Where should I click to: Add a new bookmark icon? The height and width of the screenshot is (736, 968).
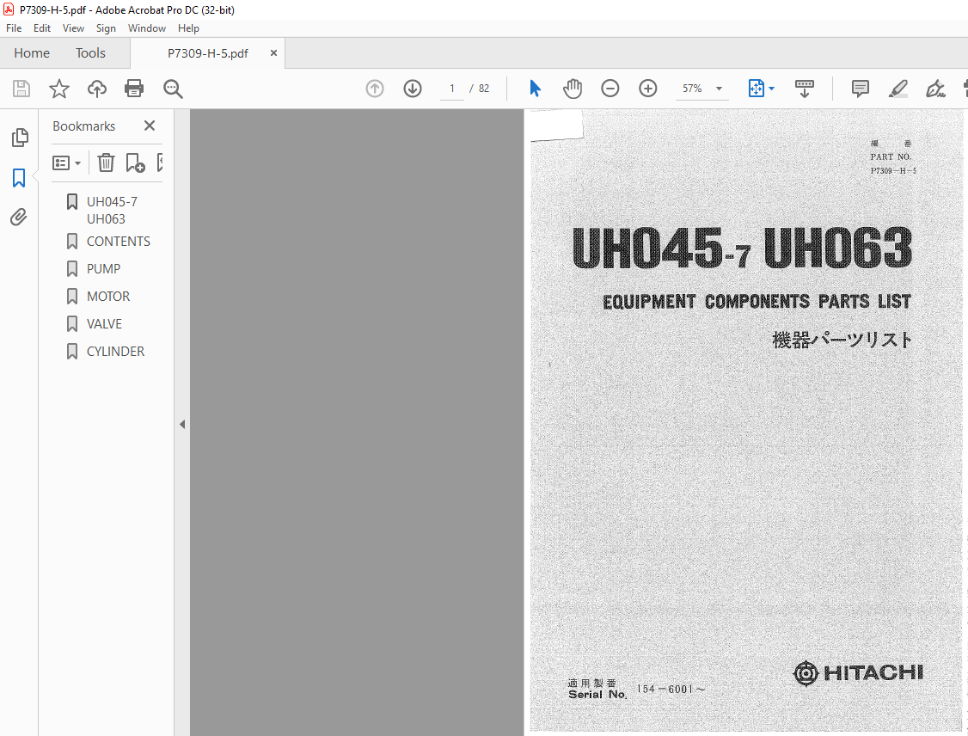coord(135,163)
